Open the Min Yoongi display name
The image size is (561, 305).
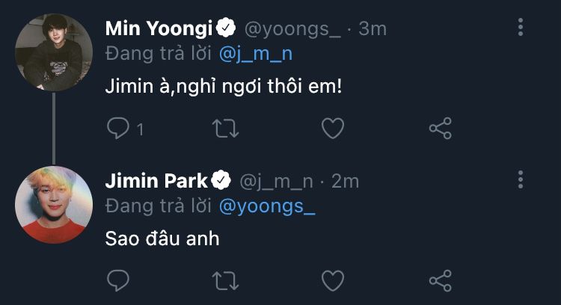pyautogui.click(x=159, y=28)
